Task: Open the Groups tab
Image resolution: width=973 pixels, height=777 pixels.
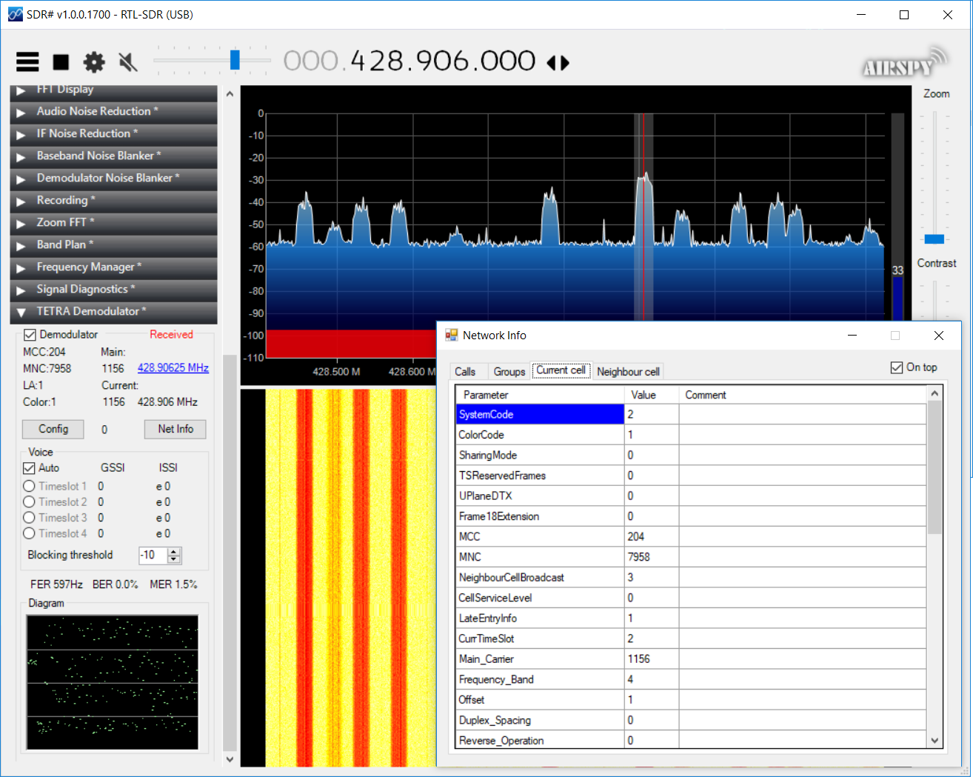Action: click(509, 372)
